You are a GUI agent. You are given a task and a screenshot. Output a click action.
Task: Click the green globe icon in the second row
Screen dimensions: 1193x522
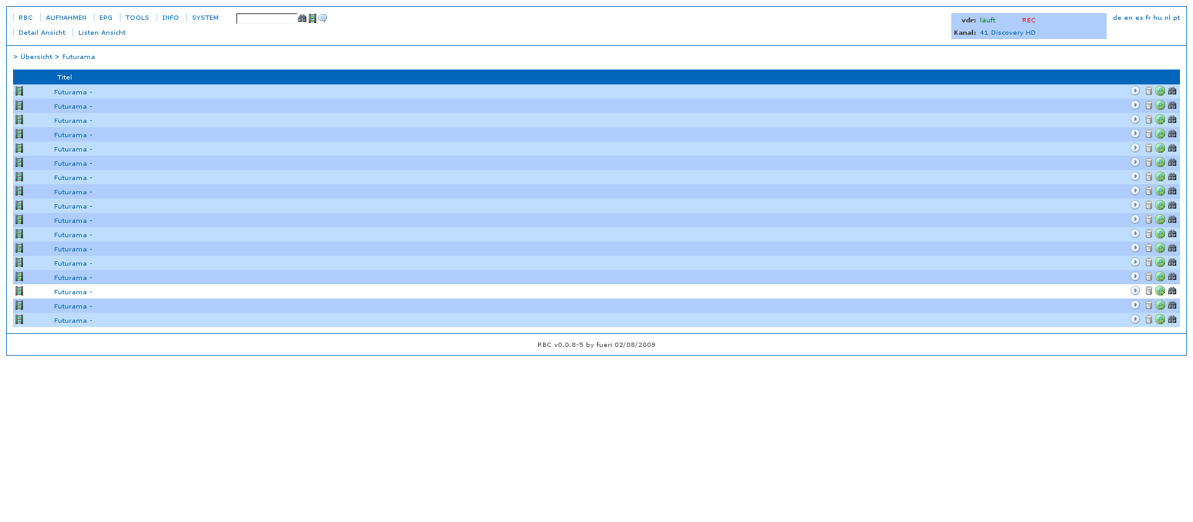coord(1160,106)
